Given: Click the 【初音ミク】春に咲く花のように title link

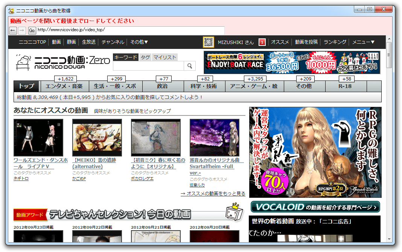Looking at the screenshot, I should [x=158, y=163].
